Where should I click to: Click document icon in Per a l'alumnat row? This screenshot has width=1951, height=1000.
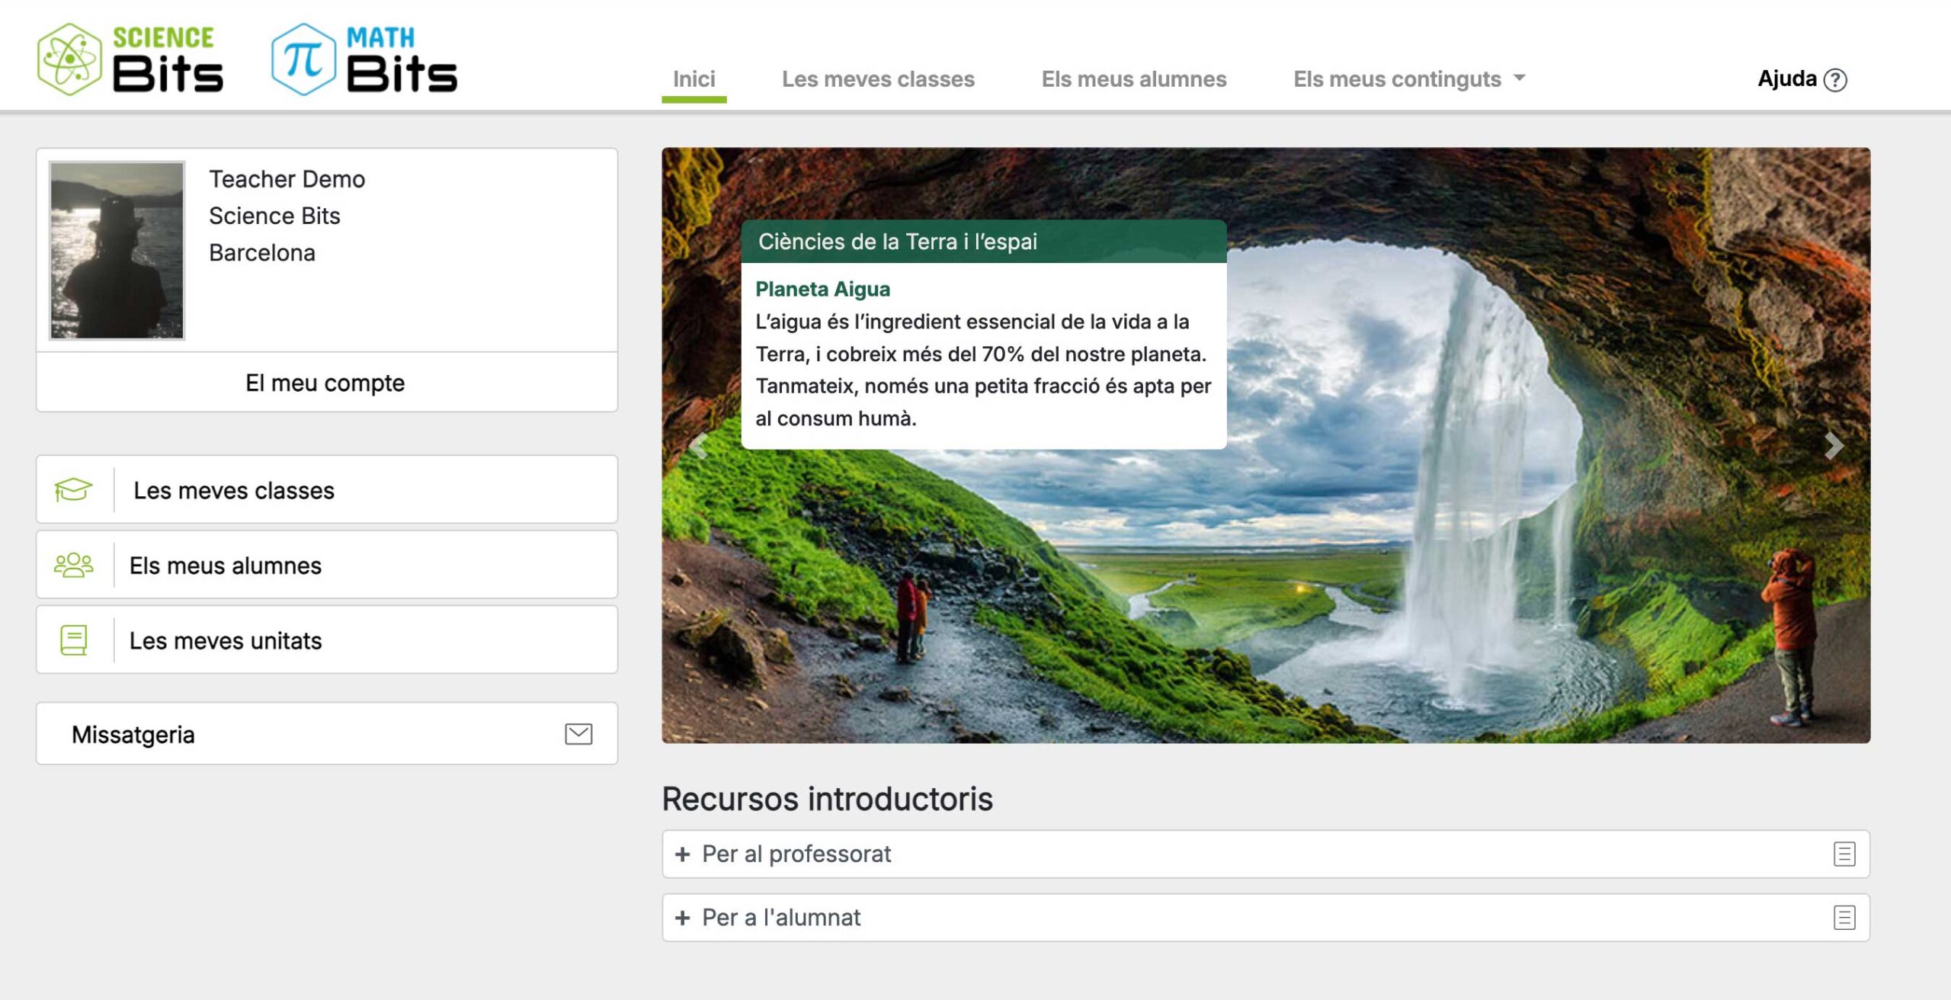pyautogui.click(x=1844, y=918)
